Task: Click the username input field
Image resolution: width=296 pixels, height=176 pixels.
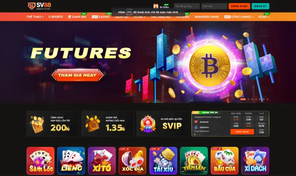Action: pos(187,6)
